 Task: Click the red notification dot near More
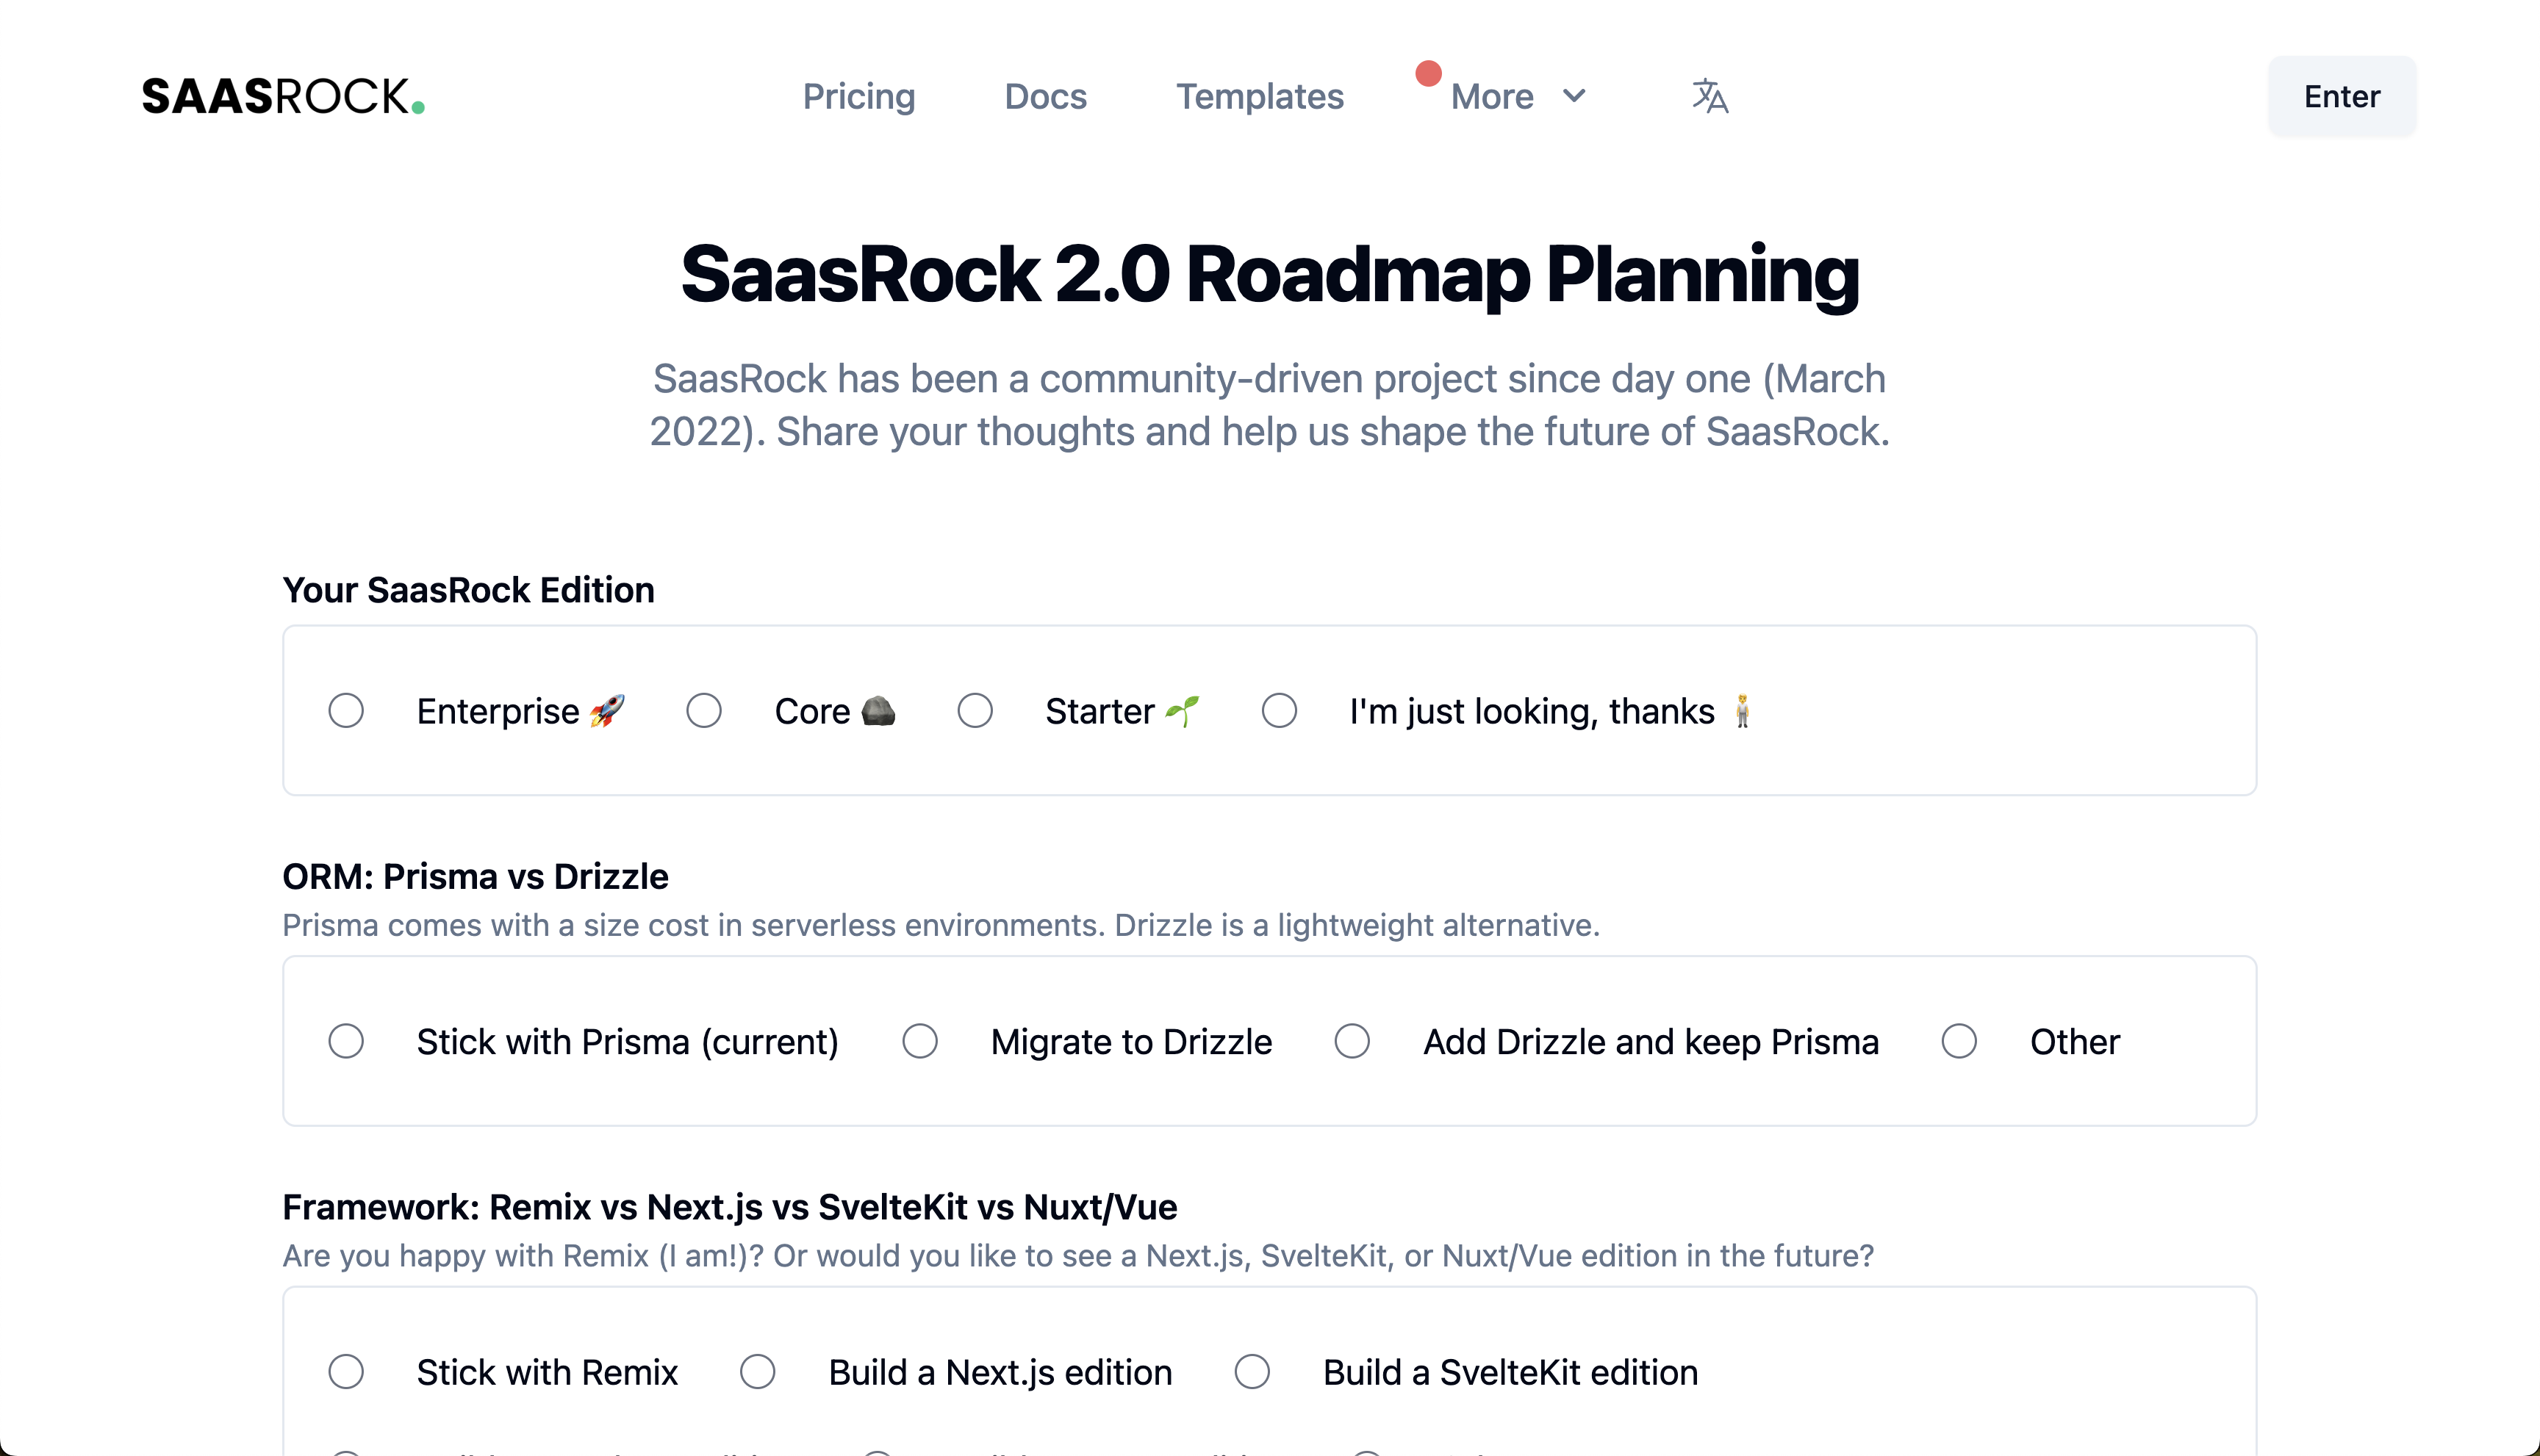coord(1429,72)
